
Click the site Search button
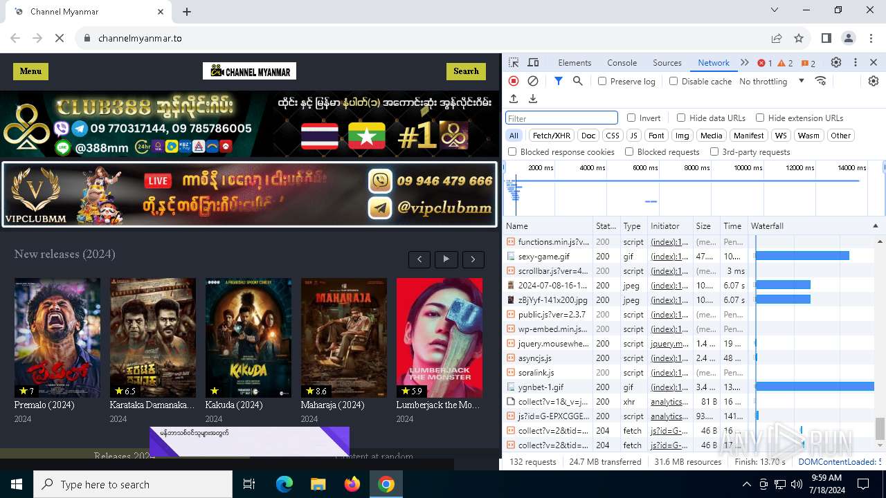[466, 71]
